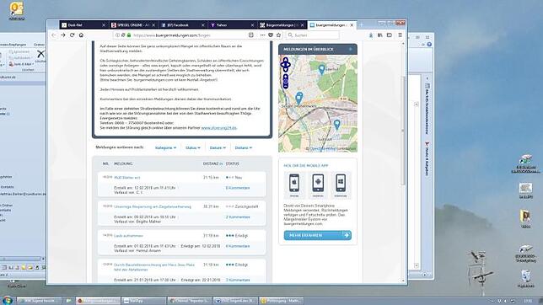
Task: Click the map zoom slider control
Action: coord(285,82)
